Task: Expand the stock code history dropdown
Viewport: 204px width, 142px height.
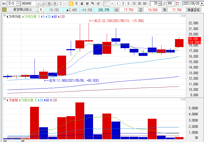Action: coord(39,4)
